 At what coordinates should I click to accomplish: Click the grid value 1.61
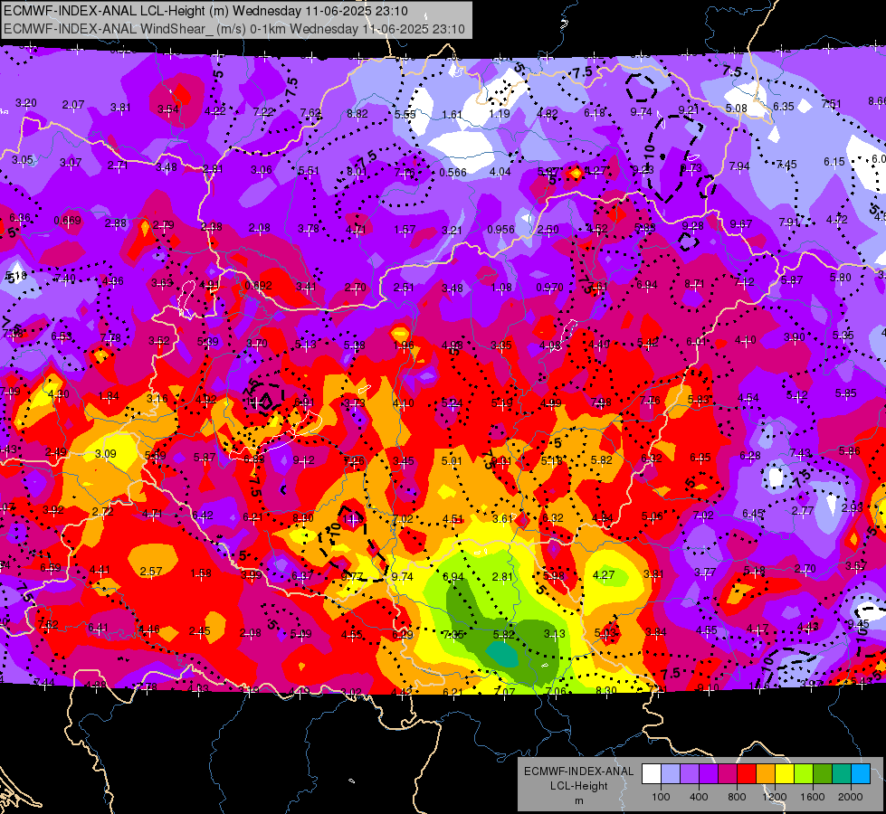452,115
